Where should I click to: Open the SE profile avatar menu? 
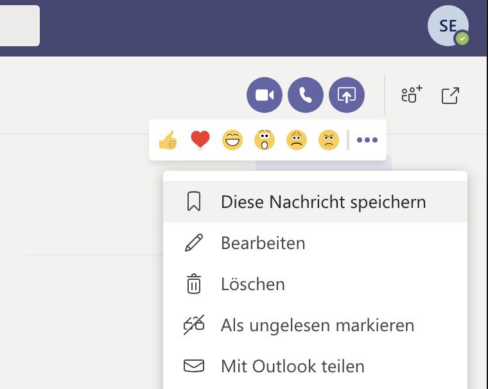coord(448,26)
